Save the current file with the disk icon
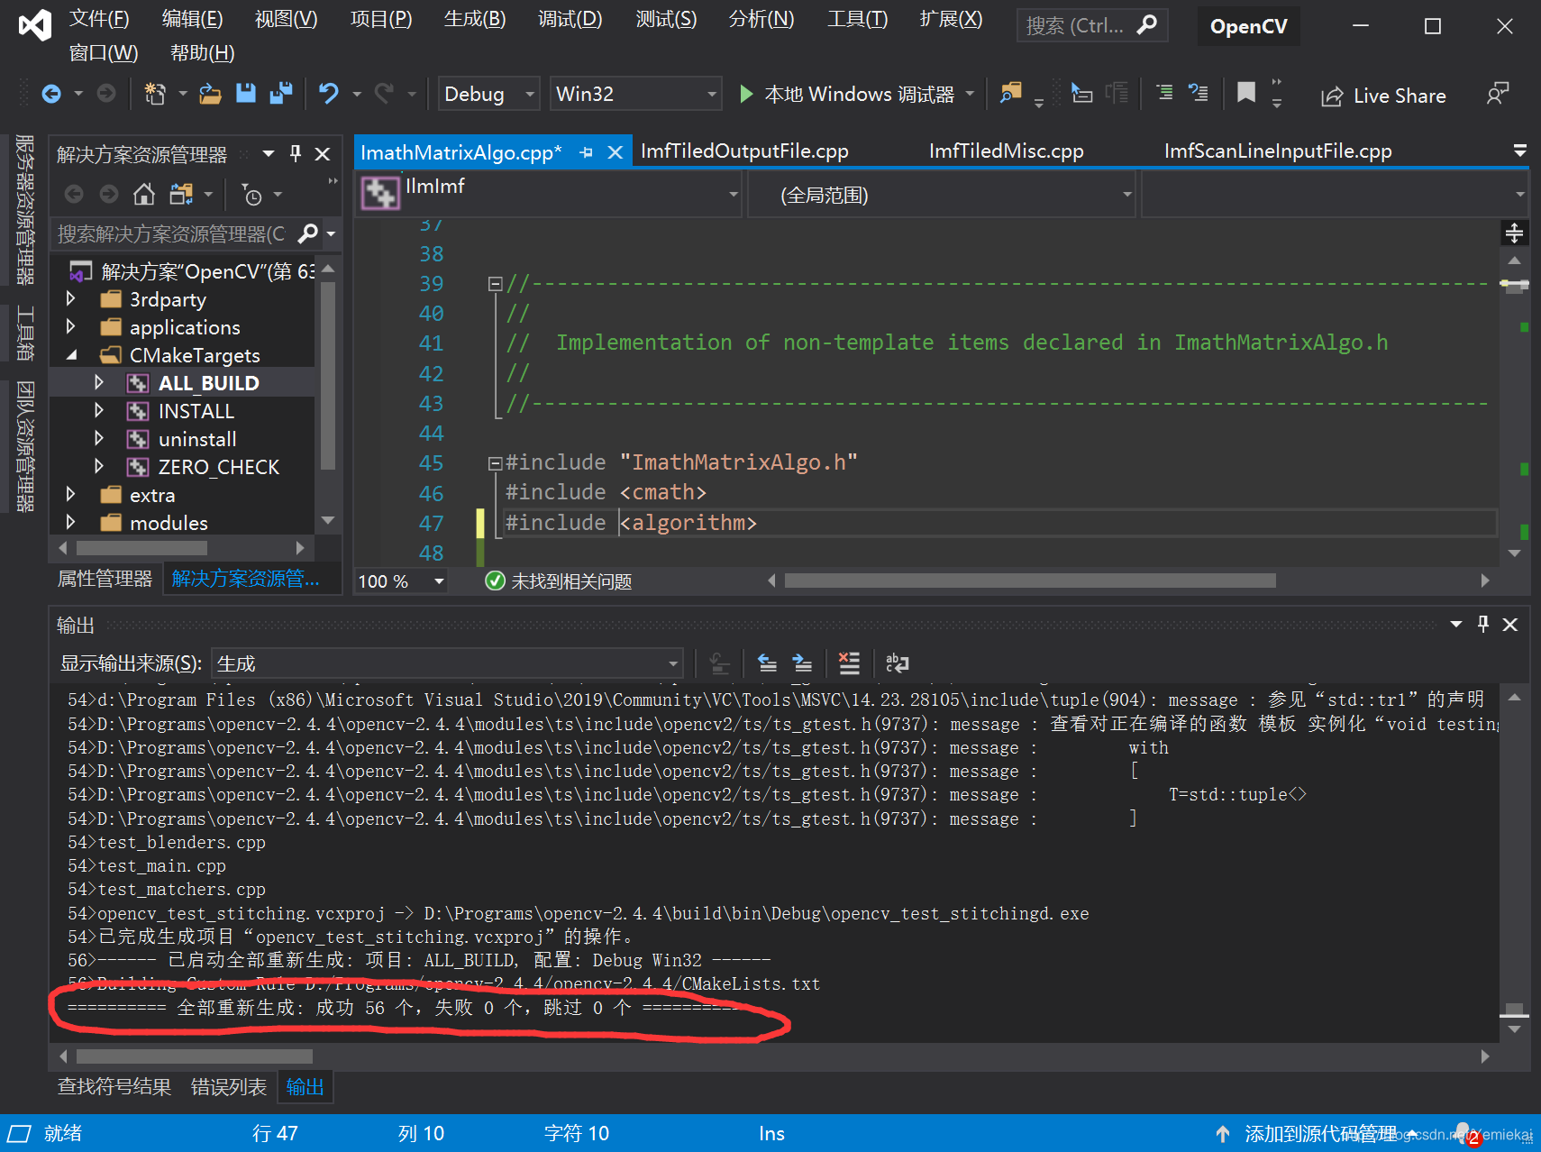Viewport: 1541px width, 1152px height. (246, 94)
